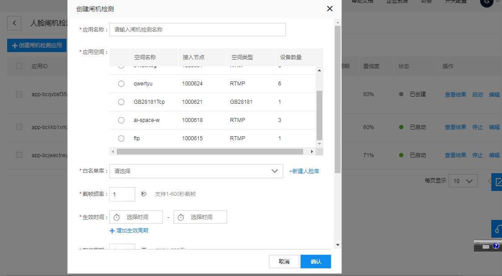Screen dimensions: 502x276
Task: Click the dialog's vertical scrollbar thumb
Action: [x=337, y=99]
